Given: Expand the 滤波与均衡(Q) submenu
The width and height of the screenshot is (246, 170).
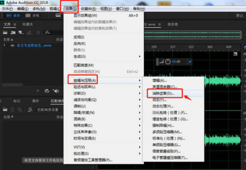Looking at the screenshot, I should pyautogui.click(x=104, y=100).
